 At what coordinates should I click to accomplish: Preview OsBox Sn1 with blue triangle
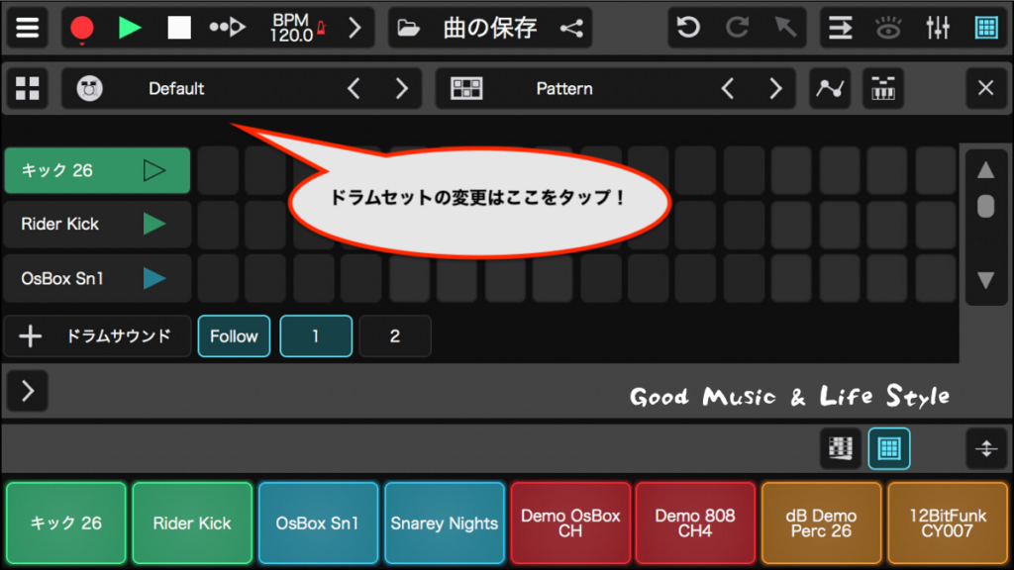point(153,278)
